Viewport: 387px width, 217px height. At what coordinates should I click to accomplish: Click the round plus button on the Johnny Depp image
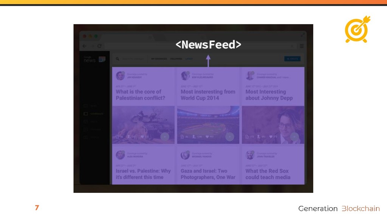294,136
